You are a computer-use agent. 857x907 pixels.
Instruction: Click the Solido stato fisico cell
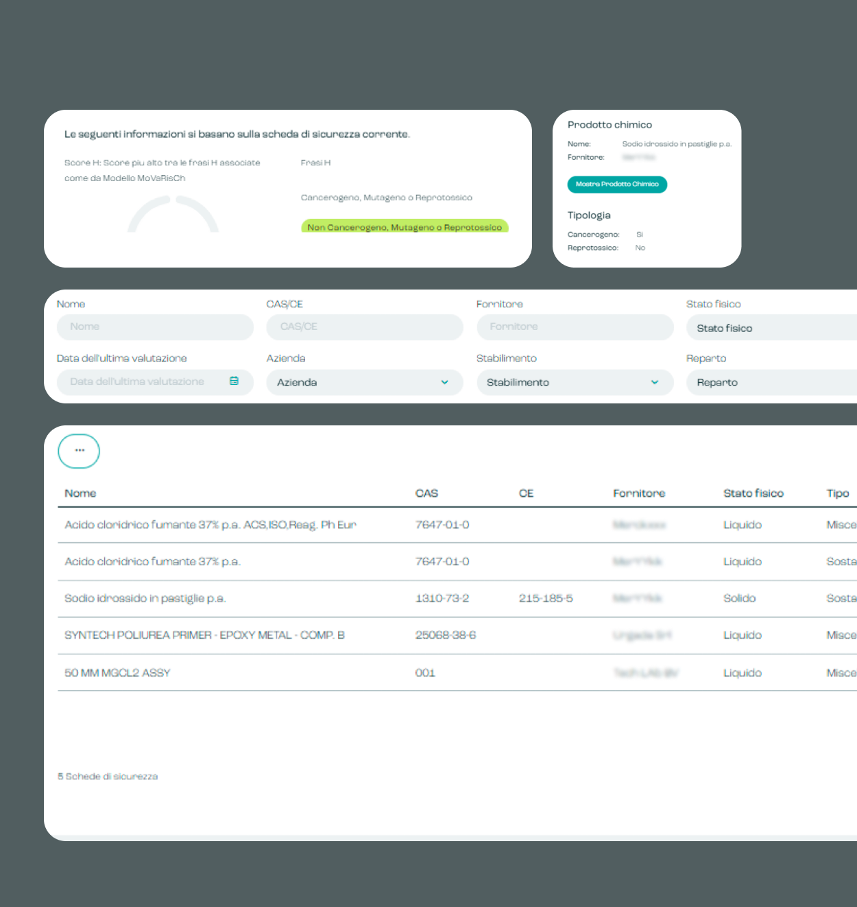coord(740,598)
